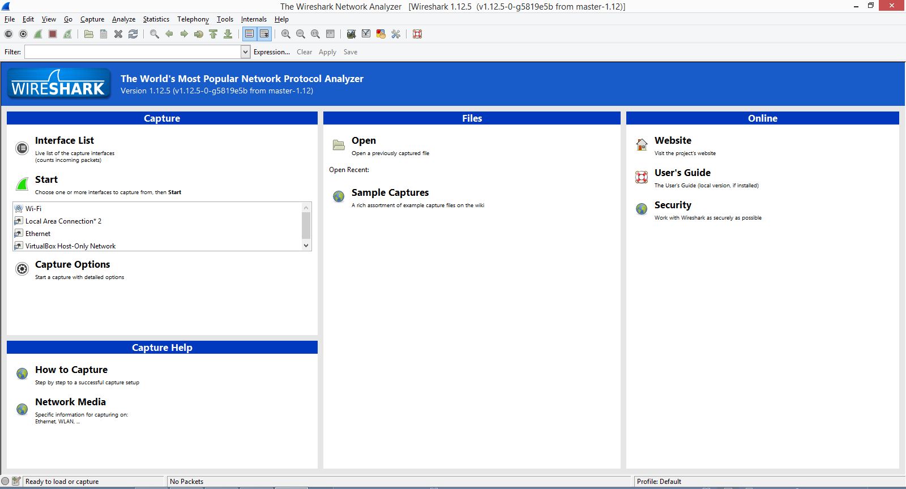Open the display filters toolbar icon

tap(366, 34)
